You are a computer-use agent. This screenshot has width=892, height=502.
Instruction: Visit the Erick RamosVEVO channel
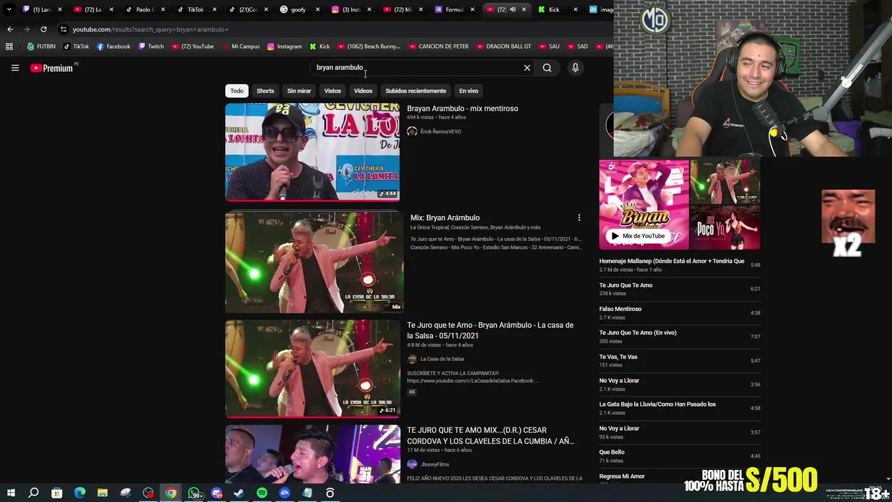click(440, 132)
